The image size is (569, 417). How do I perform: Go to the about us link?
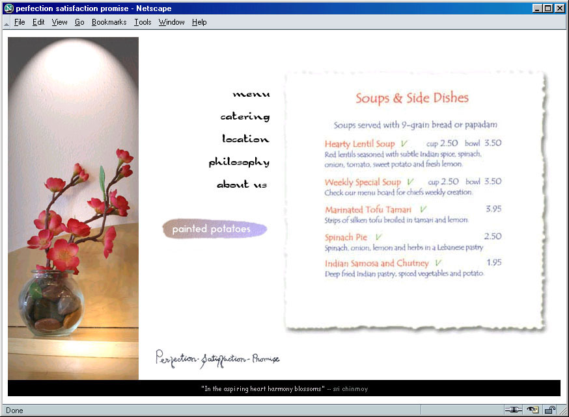pyautogui.click(x=242, y=184)
